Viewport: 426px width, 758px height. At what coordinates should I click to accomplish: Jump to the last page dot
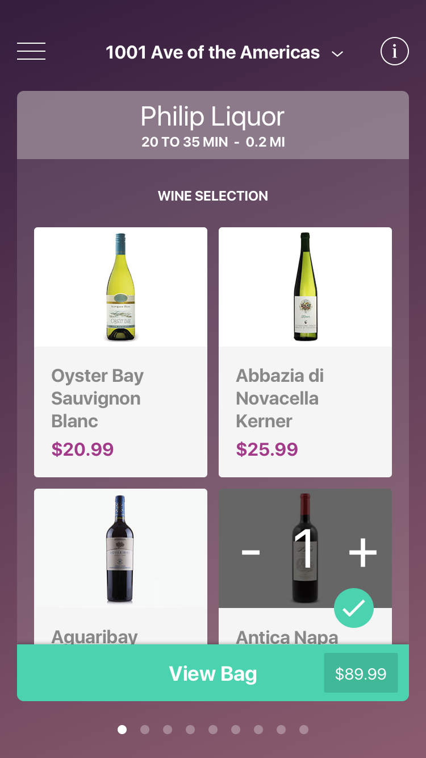click(x=304, y=729)
